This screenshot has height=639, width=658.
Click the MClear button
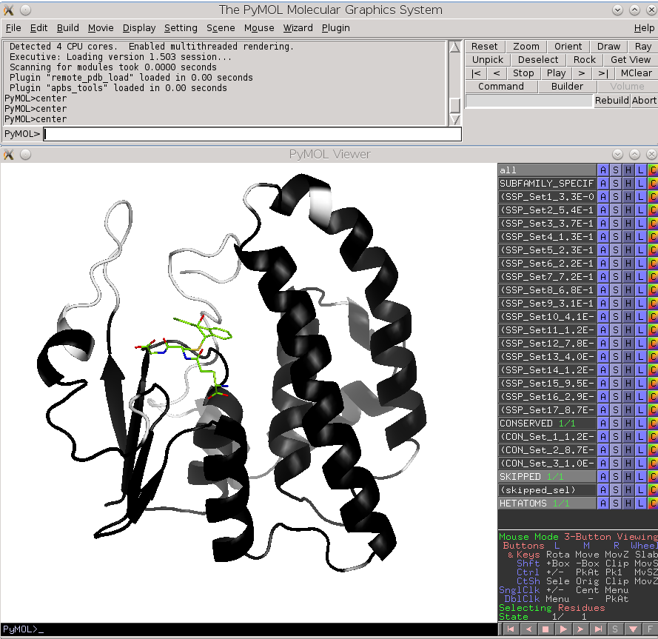point(637,73)
